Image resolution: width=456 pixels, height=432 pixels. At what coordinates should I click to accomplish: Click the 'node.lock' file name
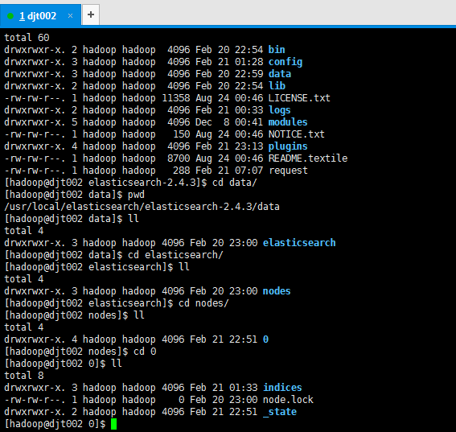point(288,400)
